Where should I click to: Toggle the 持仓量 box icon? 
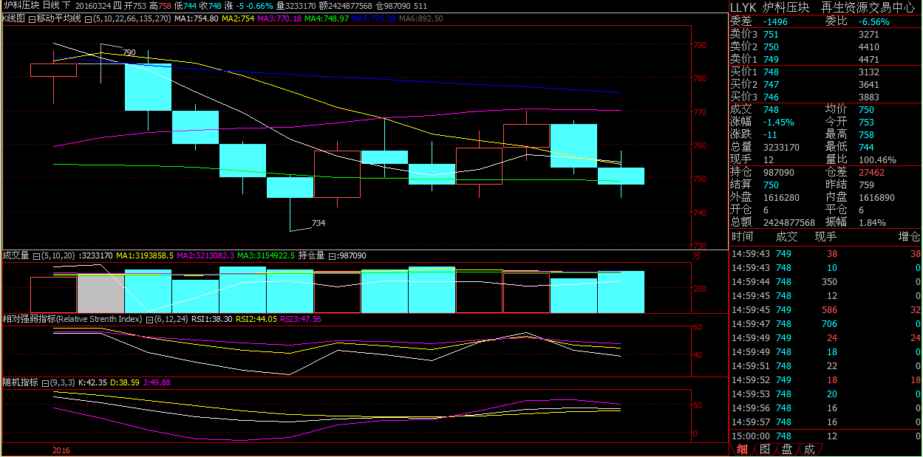(x=331, y=256)
